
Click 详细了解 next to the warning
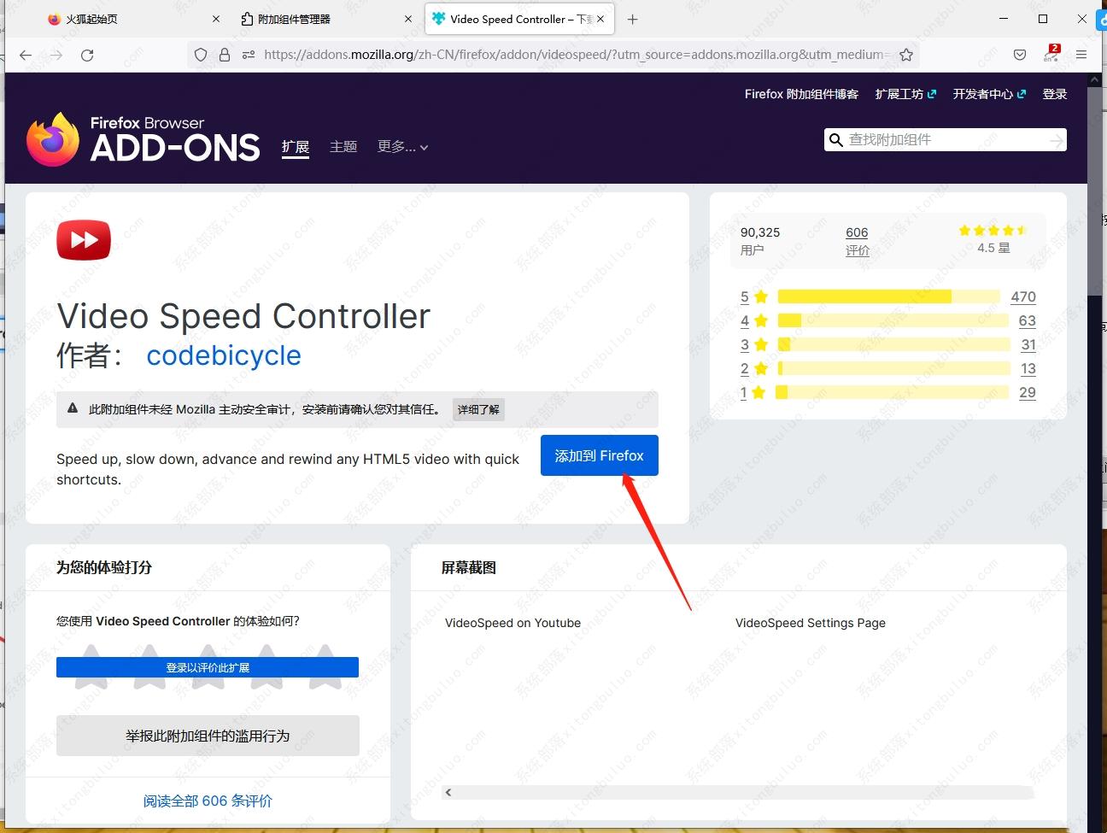(x=478, y=409)
